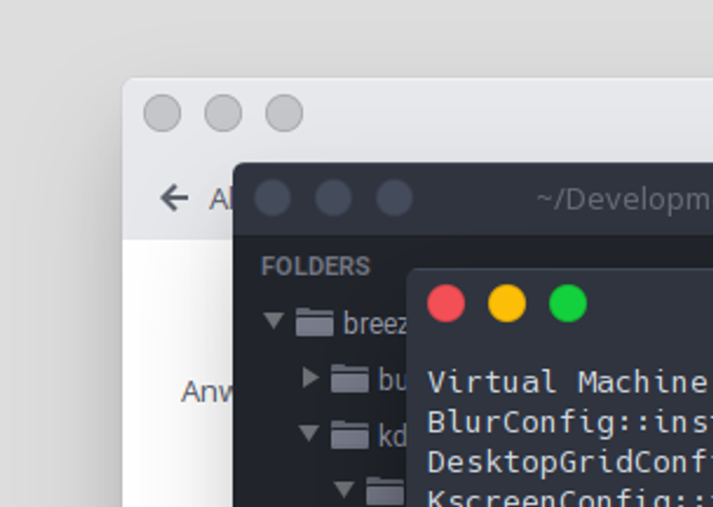Click the back arrow in the light window

pos(174,198)
